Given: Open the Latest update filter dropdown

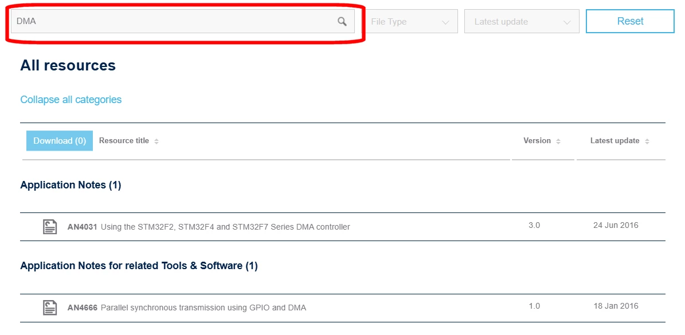Looking at the screenshot, I should pos(522,21).
